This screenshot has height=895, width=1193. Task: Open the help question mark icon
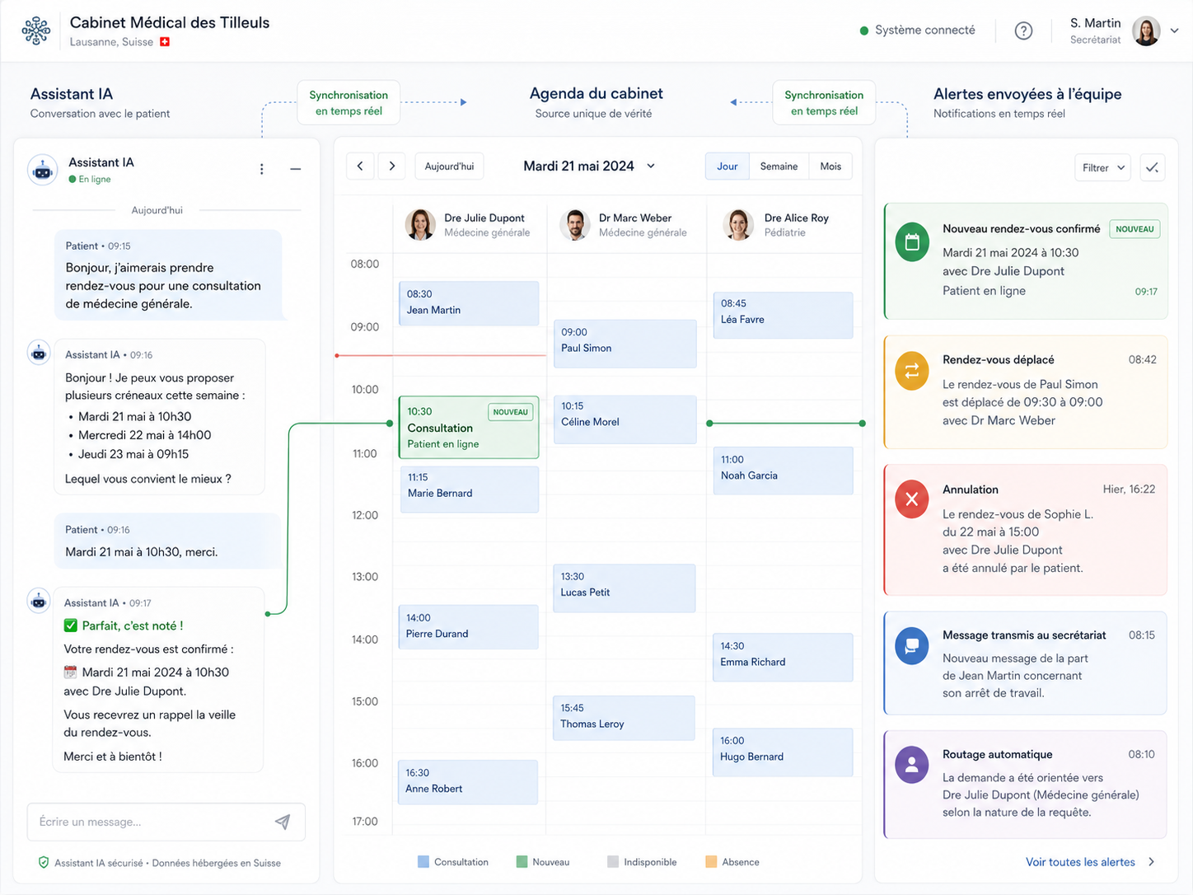[x=1023, y=30]
